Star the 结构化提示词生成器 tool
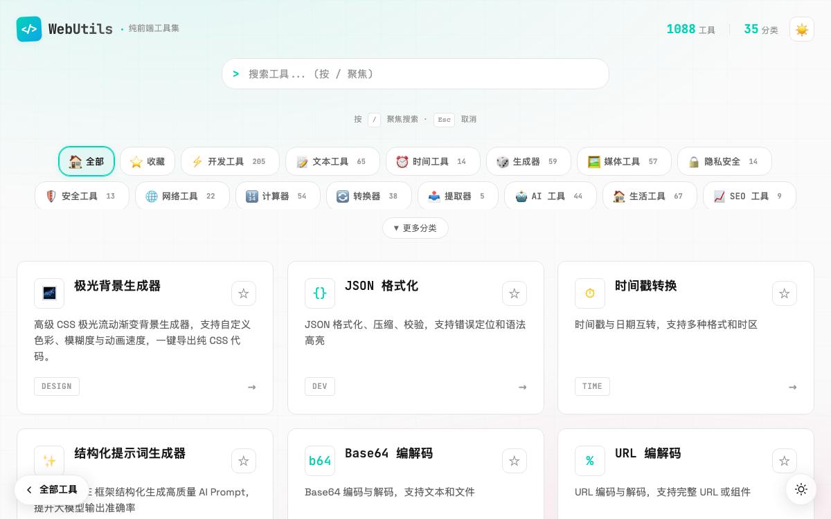This screenshot has width=831, height=519. (x=244, y=461)
